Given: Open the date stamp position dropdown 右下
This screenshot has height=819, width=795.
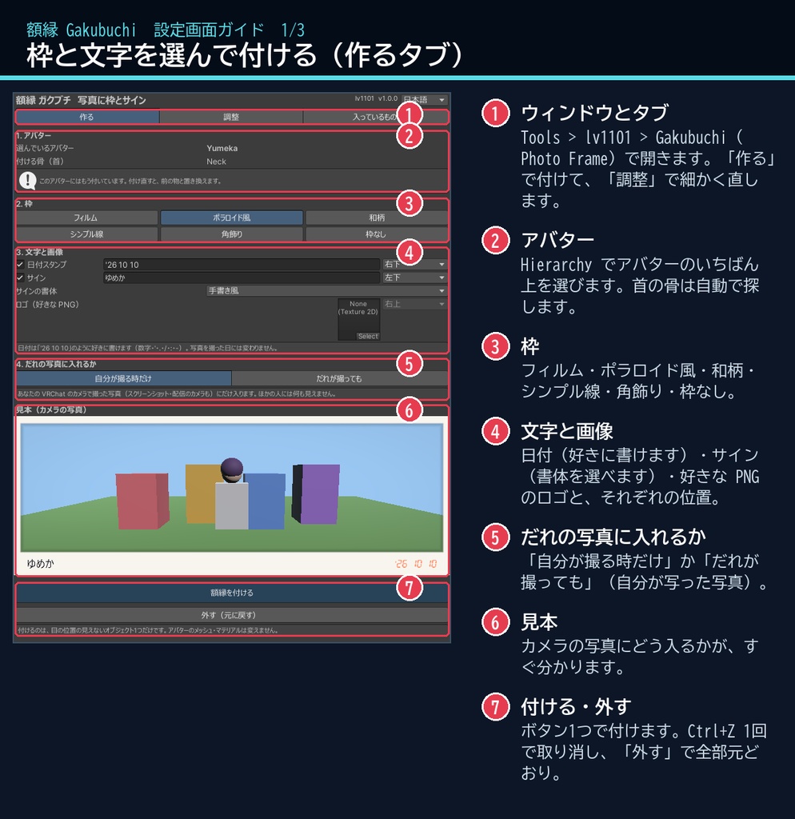Looking at the screenshot, I should click(415, 264).
